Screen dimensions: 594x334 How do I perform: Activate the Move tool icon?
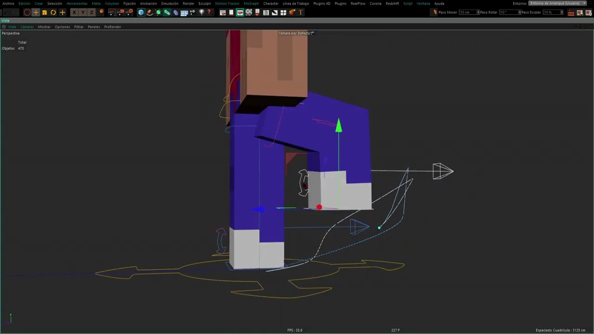click(x=36, y=13)
